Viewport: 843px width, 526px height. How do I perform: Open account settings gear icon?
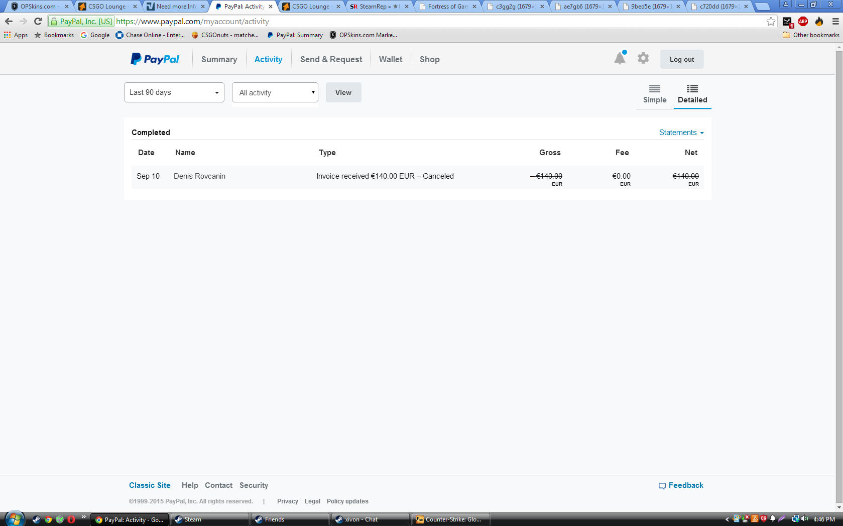point(643,59)
